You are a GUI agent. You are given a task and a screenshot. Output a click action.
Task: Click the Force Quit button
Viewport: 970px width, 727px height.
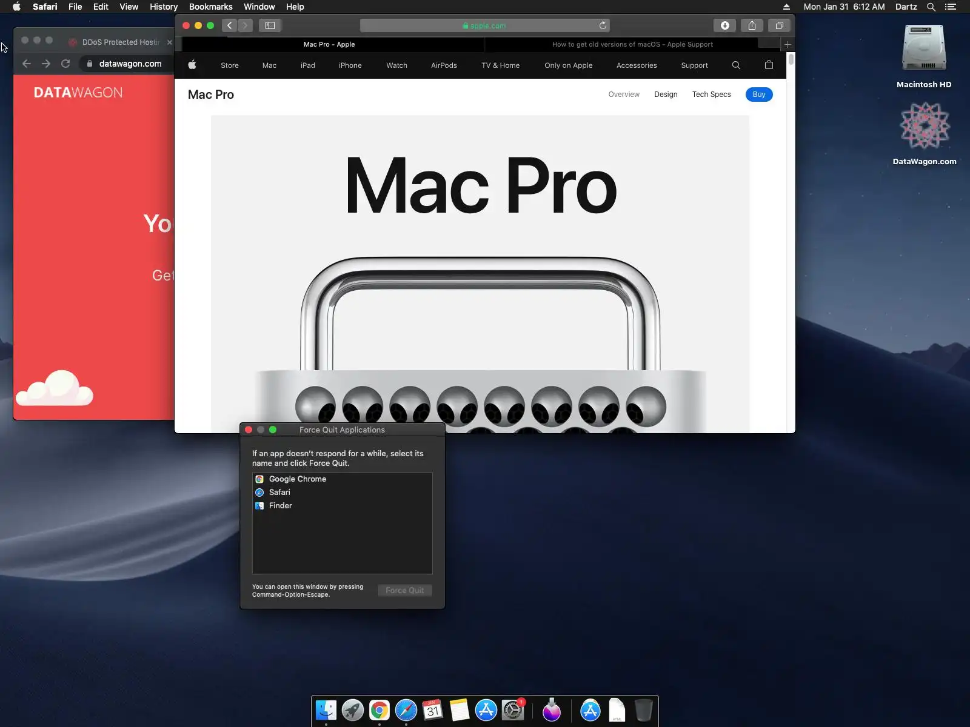[405, 591]
